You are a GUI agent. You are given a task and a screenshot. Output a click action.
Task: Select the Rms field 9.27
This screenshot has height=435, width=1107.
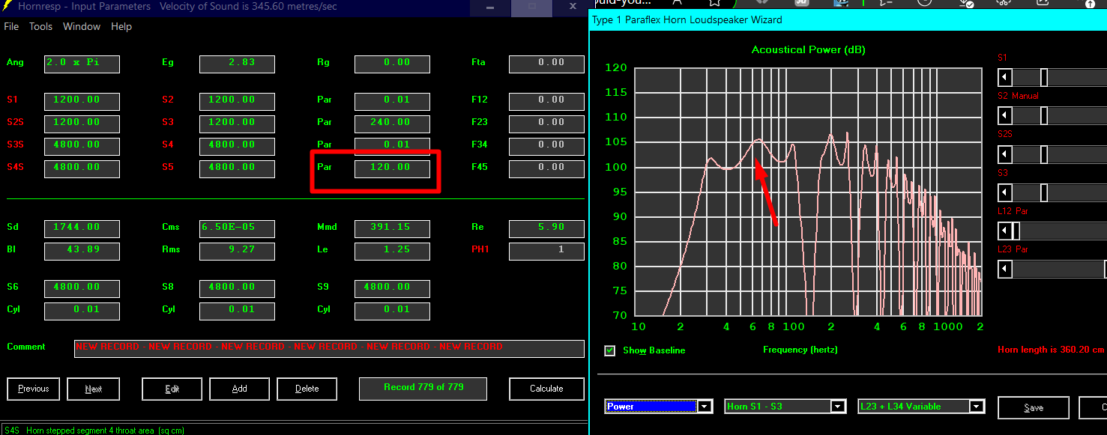coord(237,251)
